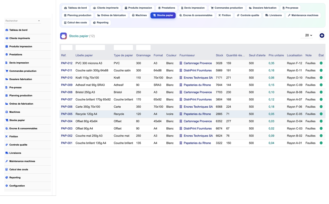
Task: Click supplier icon in PAP-006 row
Action: click(181, 107)
